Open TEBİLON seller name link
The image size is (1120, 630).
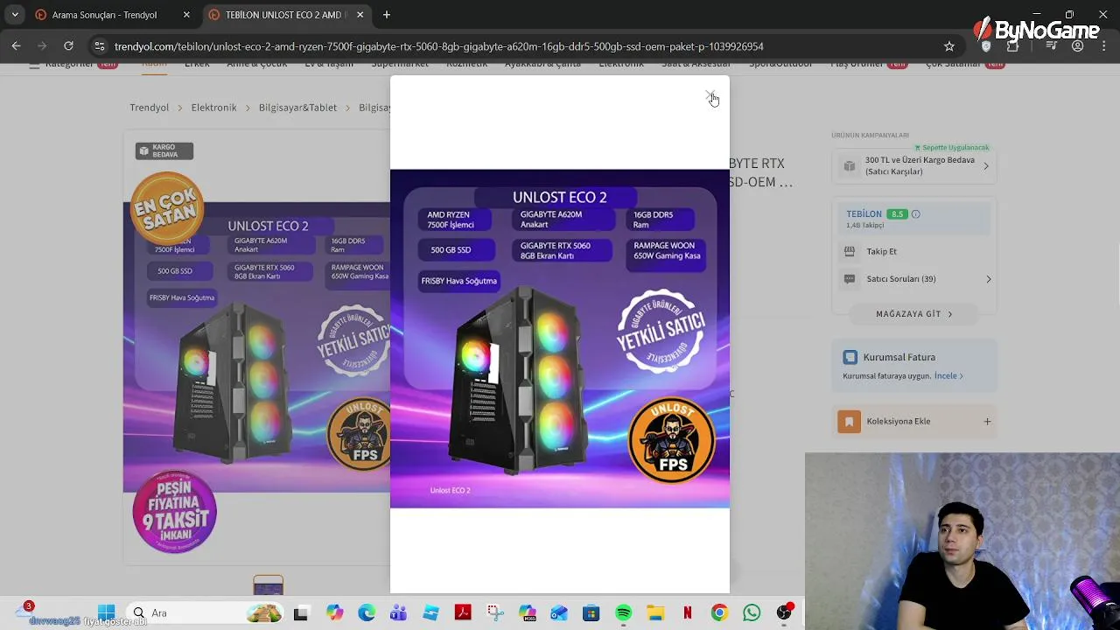(x=864, y=214)
